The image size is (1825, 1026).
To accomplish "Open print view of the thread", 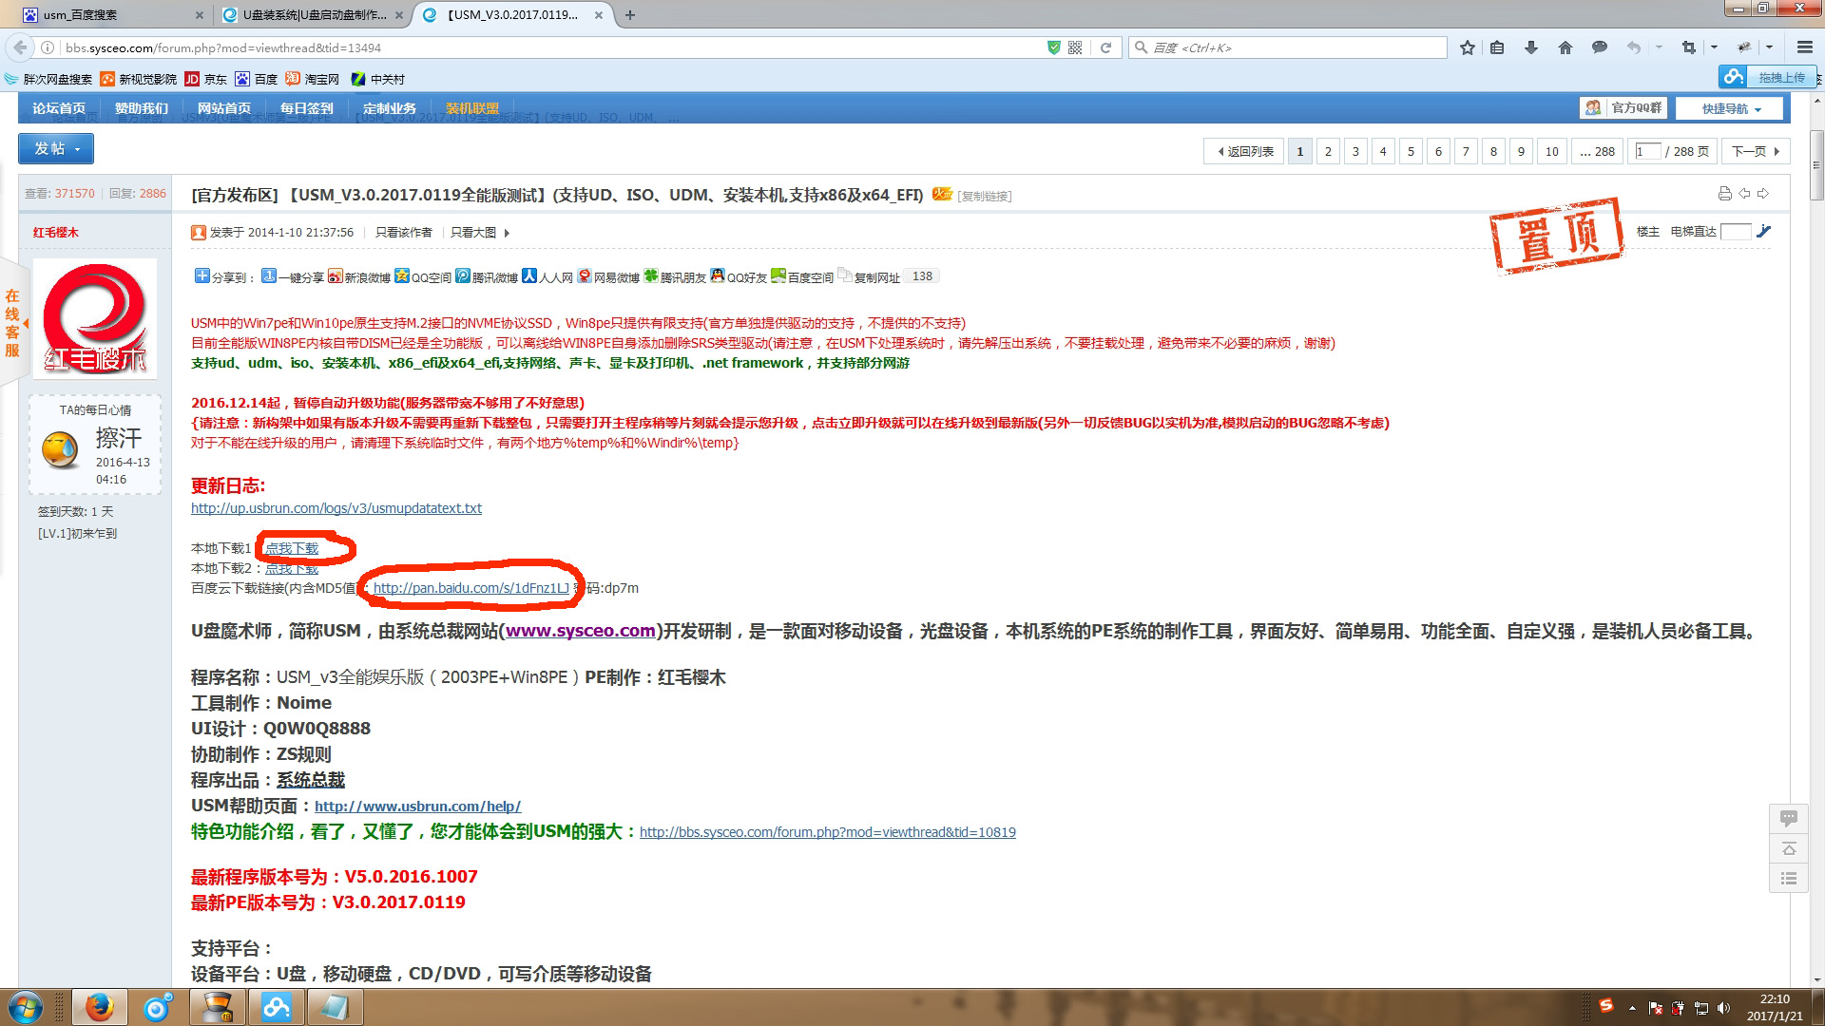I will [1724, 193].
